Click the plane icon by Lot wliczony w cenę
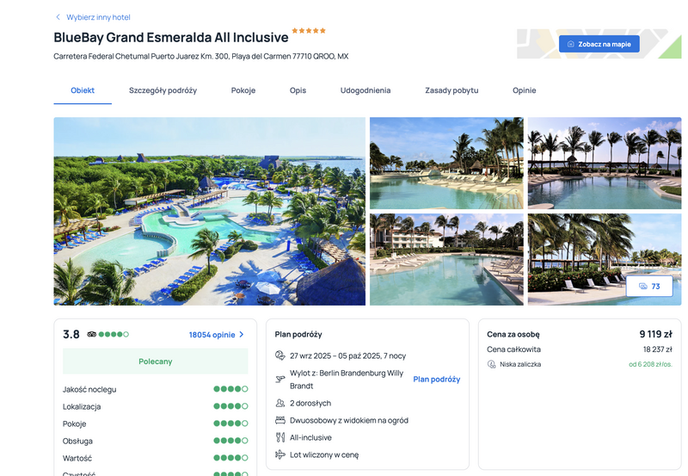The height and width of the screenshot is (476, 688). 280,454
